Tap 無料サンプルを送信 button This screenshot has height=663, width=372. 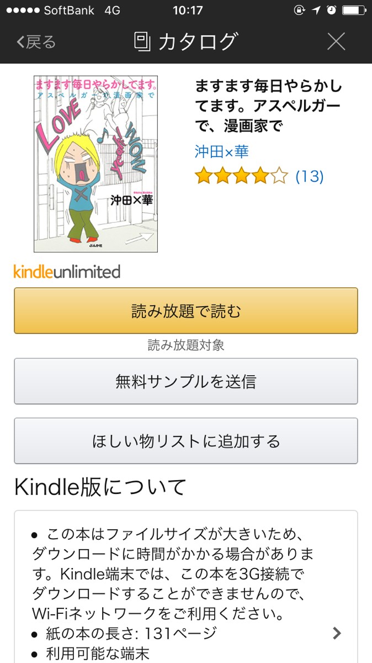pyautogui.click(x=186, y=381)
